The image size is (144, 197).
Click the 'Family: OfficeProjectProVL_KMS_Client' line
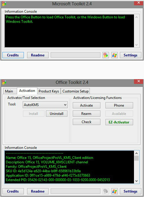coord(36,167)
